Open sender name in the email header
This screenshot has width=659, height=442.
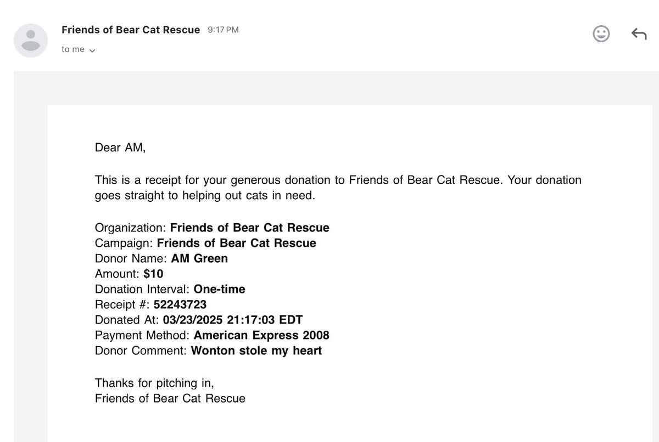[131, 30]
